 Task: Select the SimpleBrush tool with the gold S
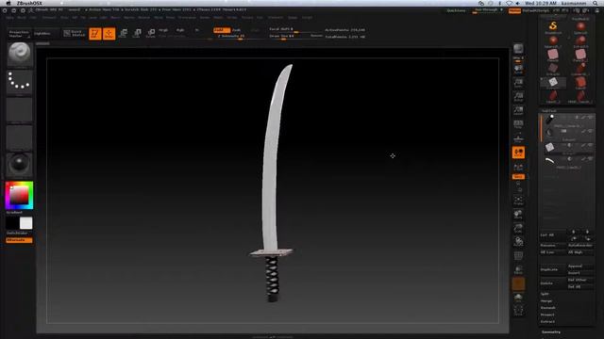553,26
